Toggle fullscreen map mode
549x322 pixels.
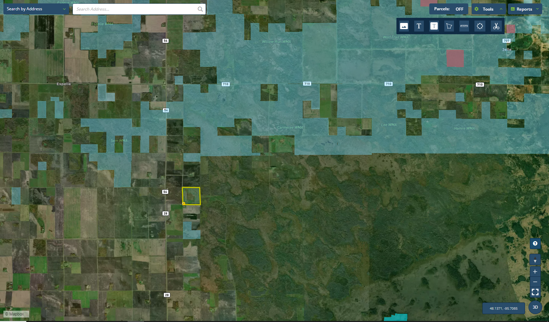coord(535,292)
